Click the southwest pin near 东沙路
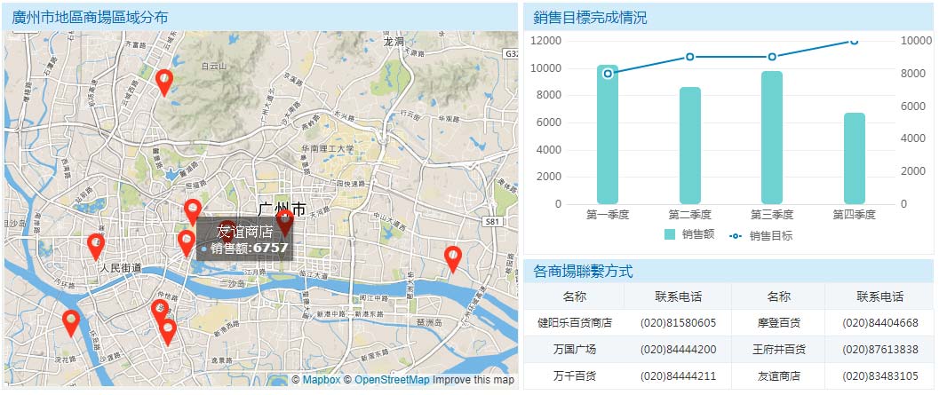 click(x=71, y=323)
